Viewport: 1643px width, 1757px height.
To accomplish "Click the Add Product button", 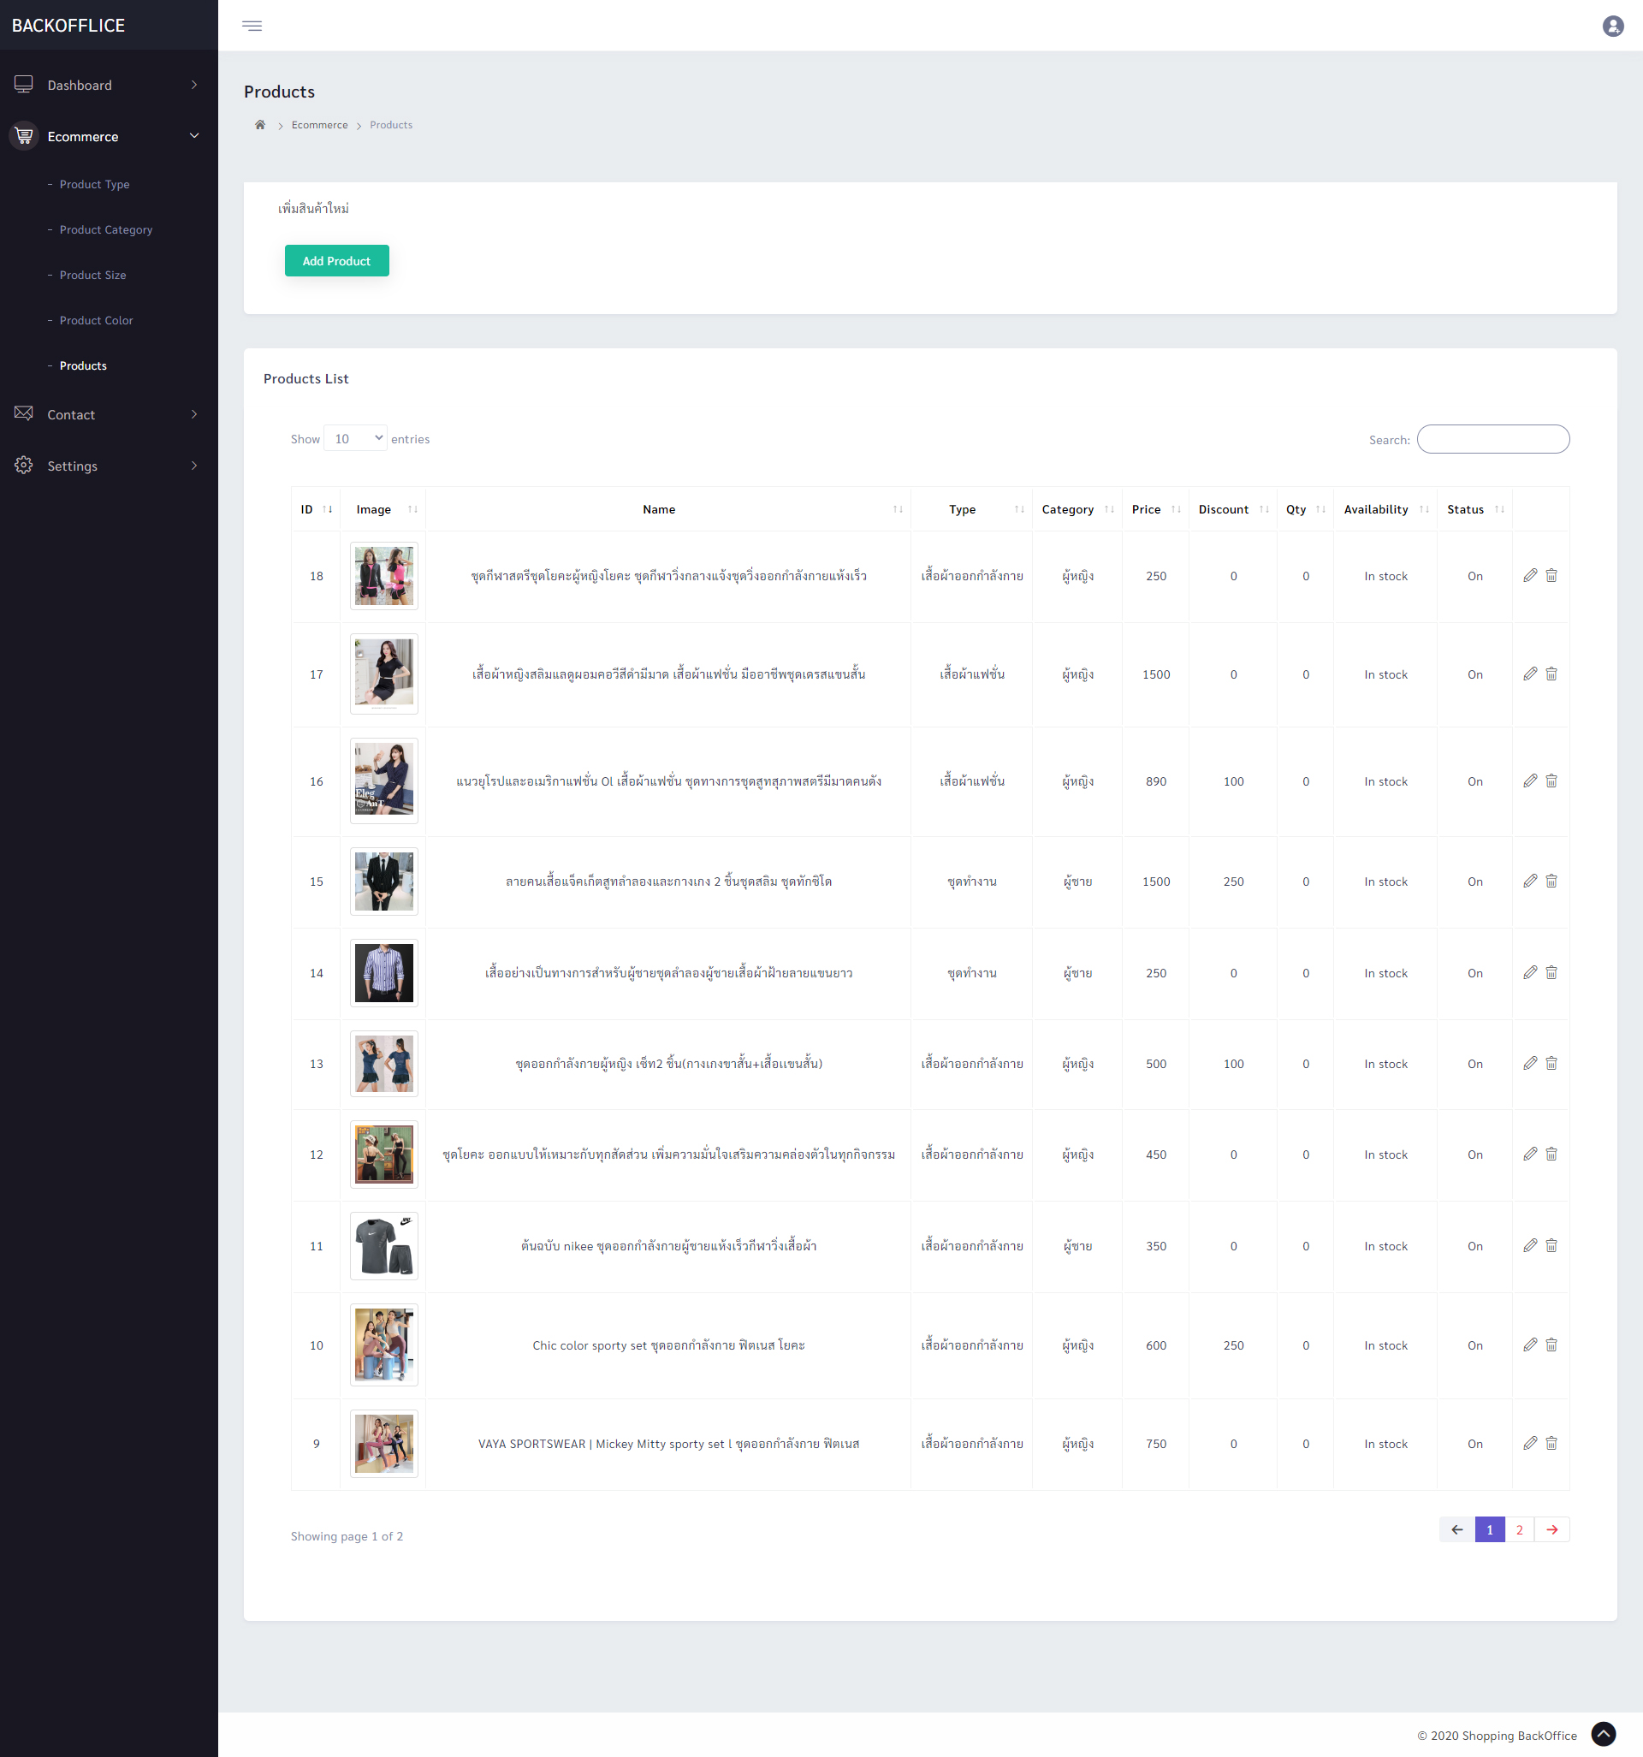I will pyautogui.click(x=337, y=261).
